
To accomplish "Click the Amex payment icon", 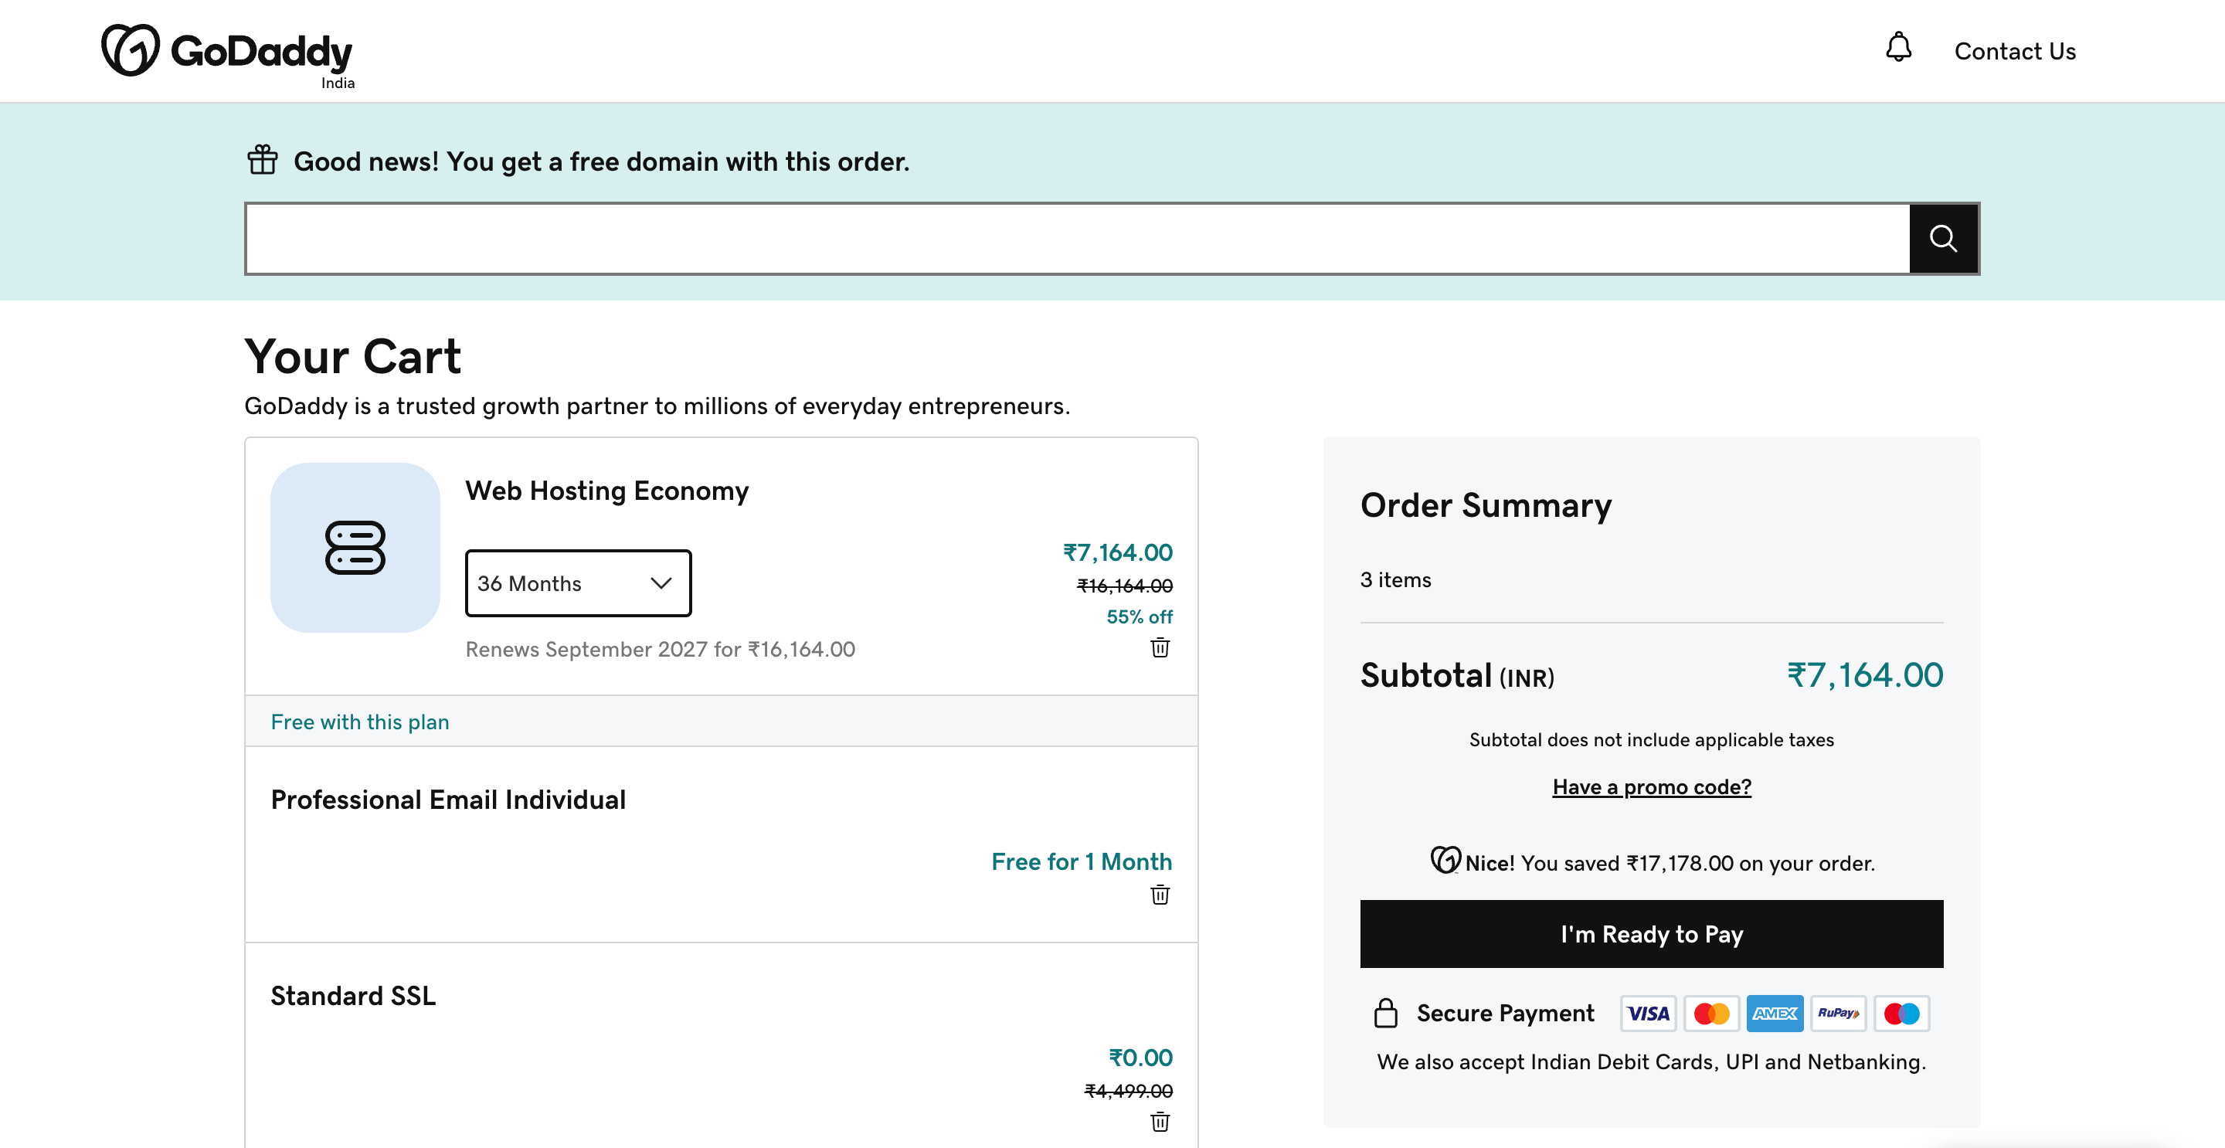I will coord(1774,1014).
